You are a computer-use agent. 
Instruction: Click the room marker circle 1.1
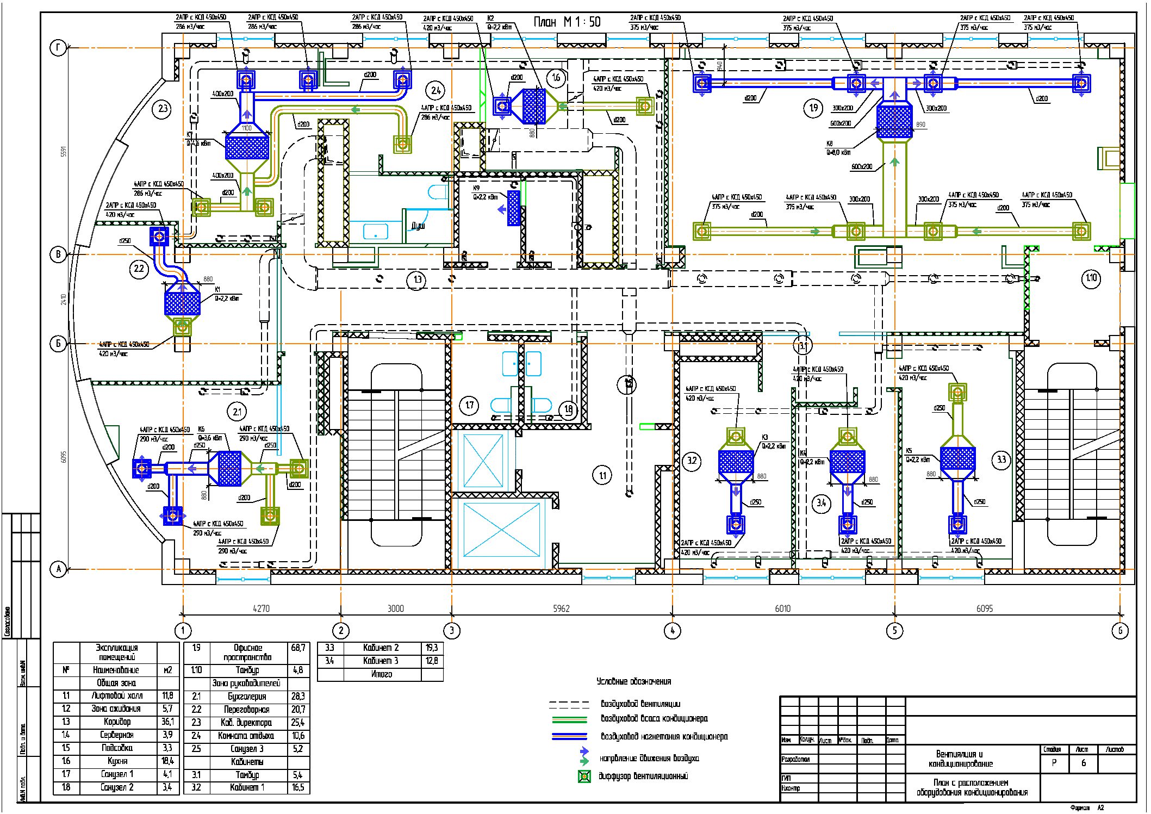pyautogui.click(x=602, y=476)
